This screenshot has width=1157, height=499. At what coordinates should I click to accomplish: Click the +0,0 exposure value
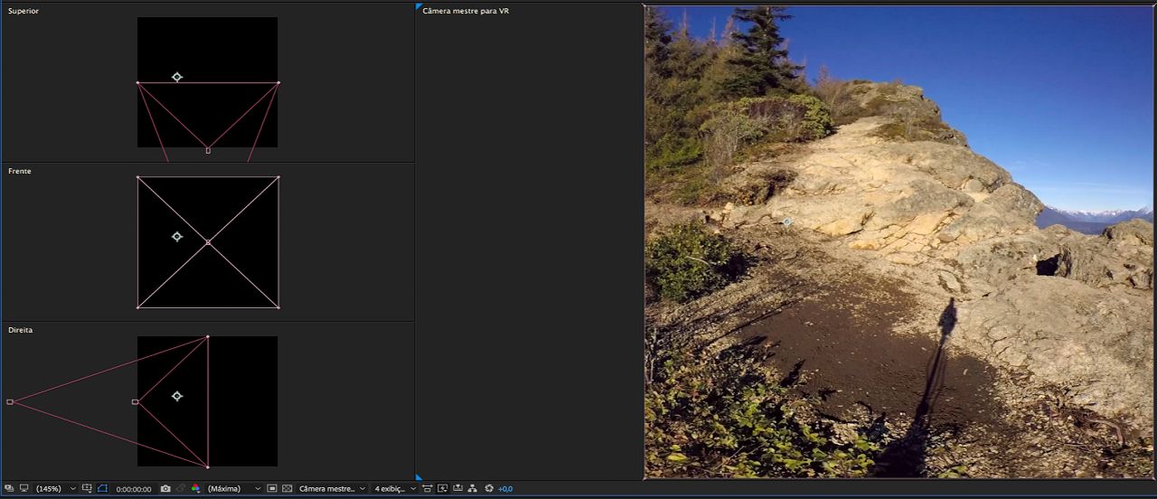click(x=505, y=489)
